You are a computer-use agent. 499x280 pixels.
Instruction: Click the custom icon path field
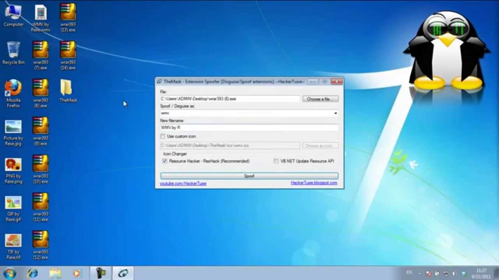click(x=230, y=145)
